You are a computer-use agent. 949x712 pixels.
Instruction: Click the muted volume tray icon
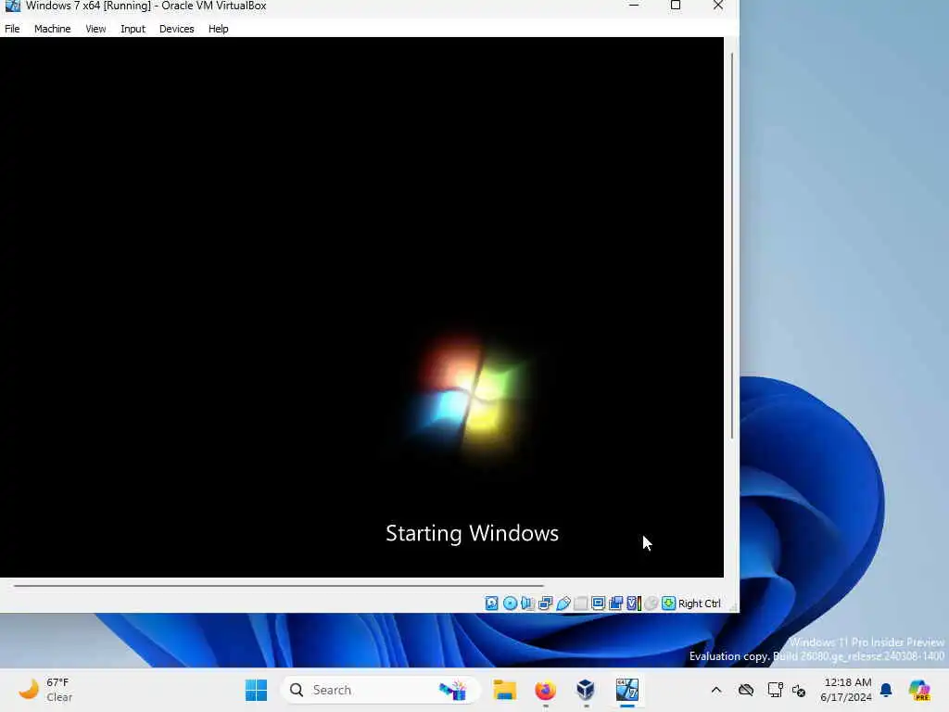(x=799, y=690)
